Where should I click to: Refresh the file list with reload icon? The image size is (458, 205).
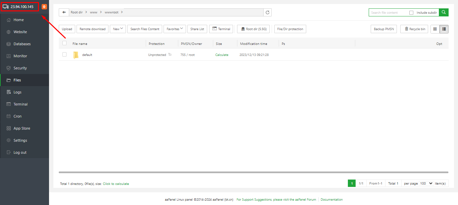[x=268, y=12]
